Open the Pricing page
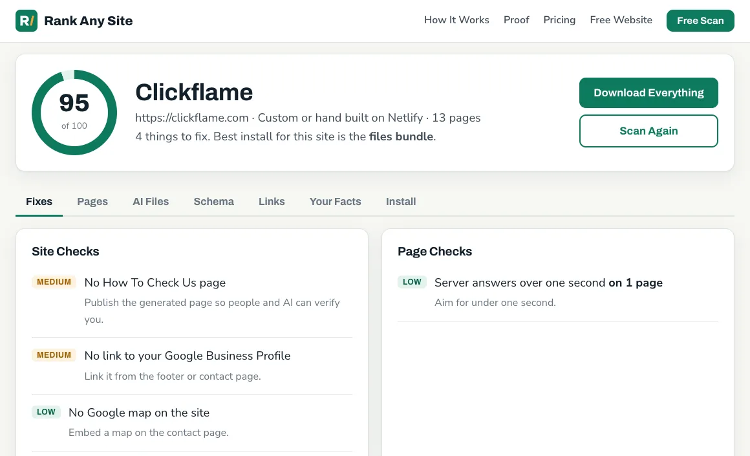750x456 pixels. point(559,20)
